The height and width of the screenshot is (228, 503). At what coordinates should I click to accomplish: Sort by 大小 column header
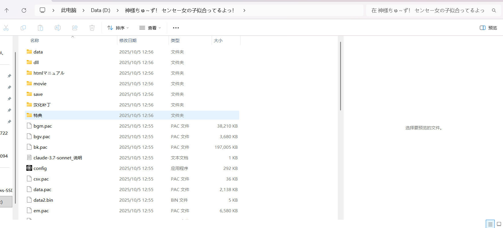click(218, 41)
